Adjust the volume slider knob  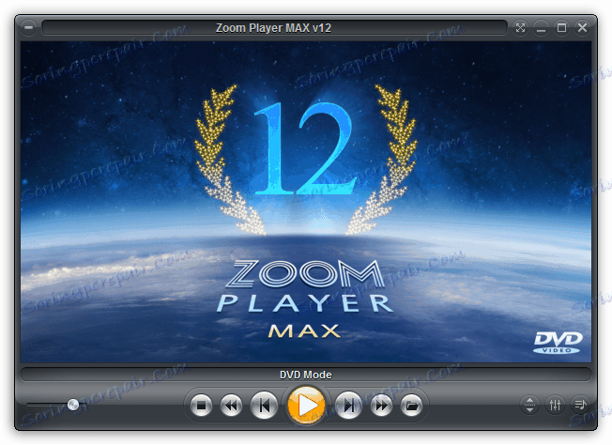(x=73, y=405)
